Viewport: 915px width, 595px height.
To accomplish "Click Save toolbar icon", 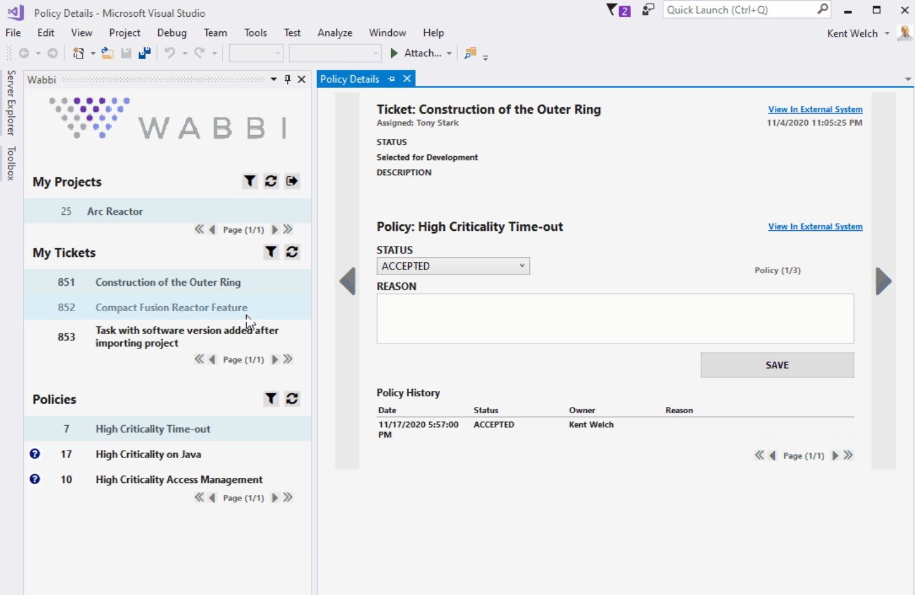I will click(126, 54).
